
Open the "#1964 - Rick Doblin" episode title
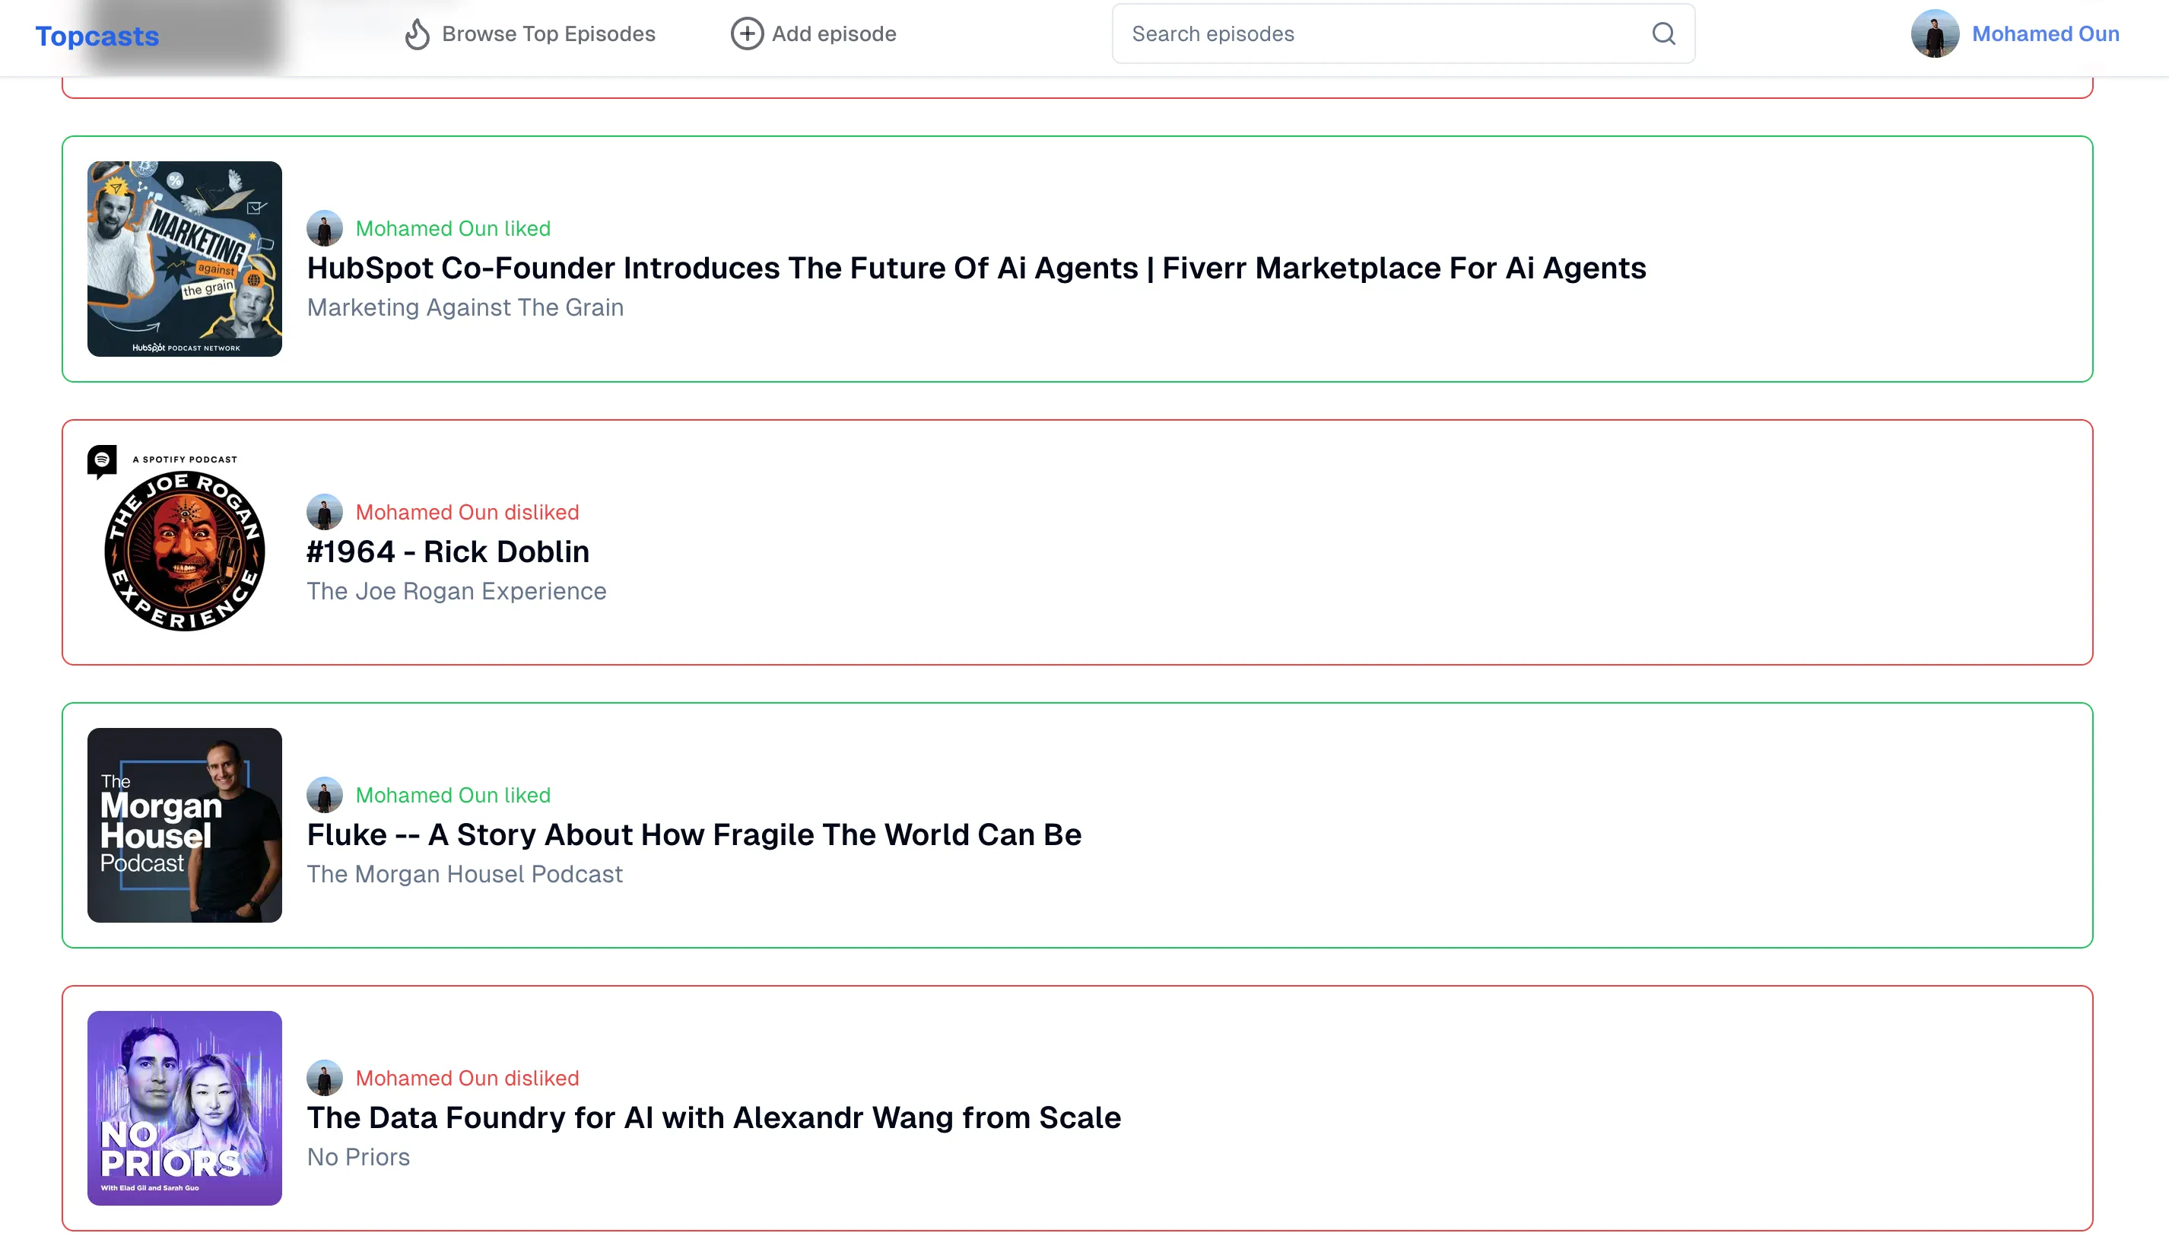[448, 551]
